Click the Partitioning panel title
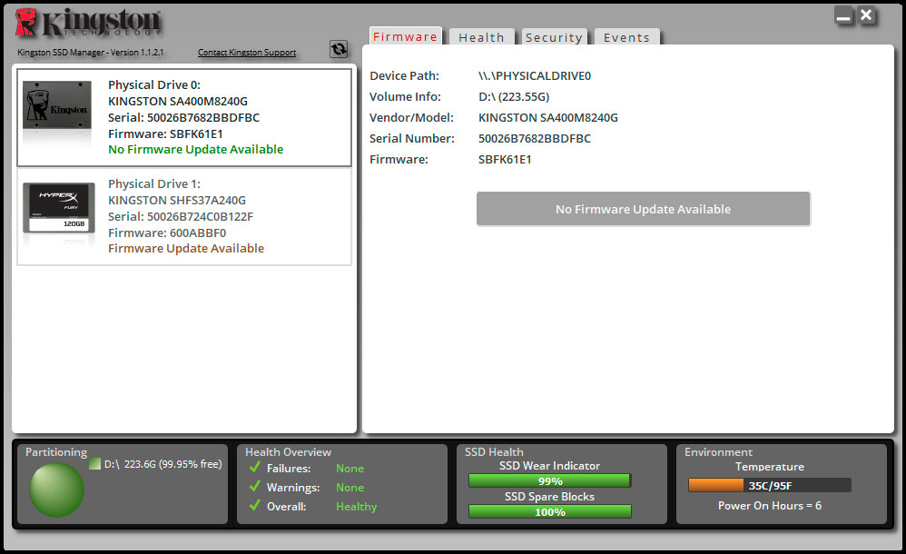 coord(56,451)
